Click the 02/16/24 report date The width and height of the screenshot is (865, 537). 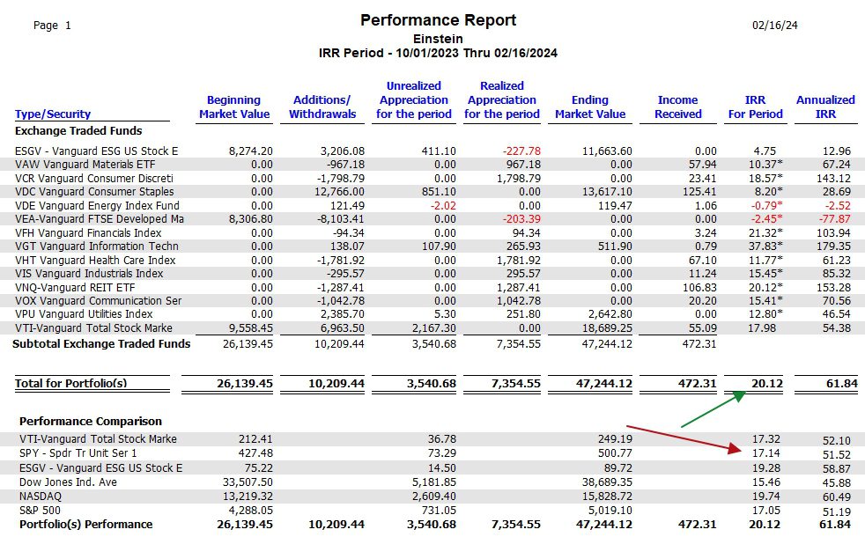774,26
